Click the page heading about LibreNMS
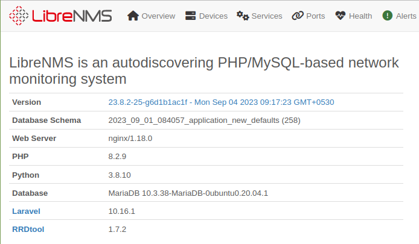 (204, 70)
